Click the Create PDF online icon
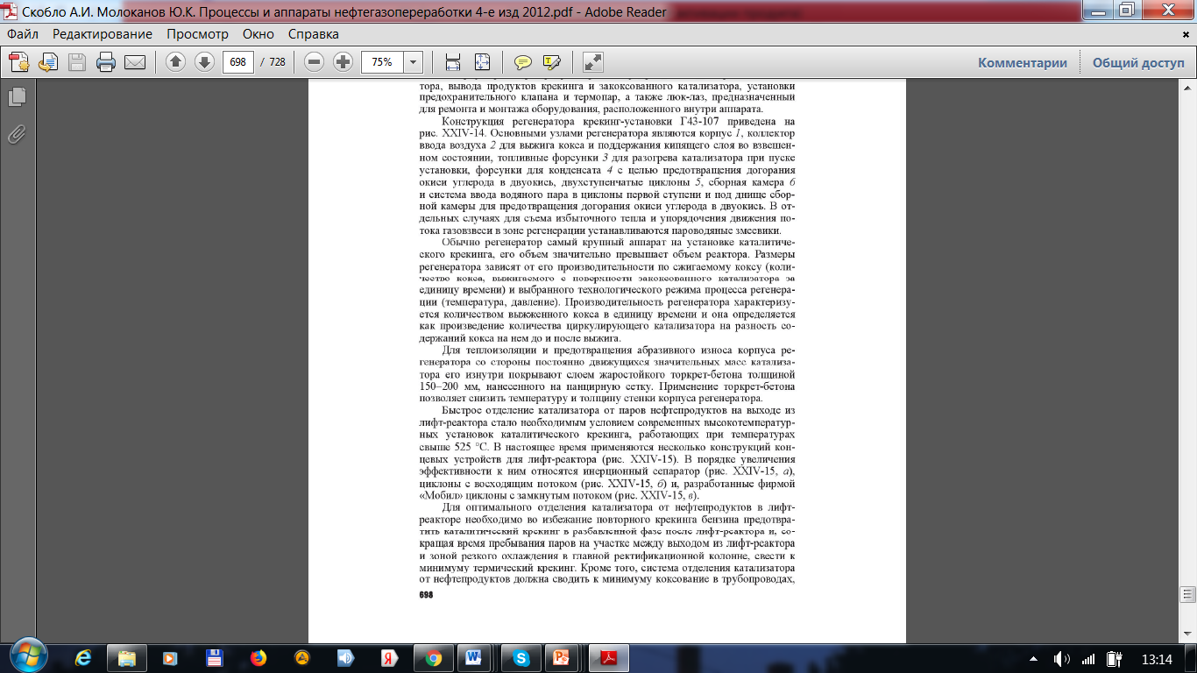This screenshot has height=673, width=1197. tap(19, 62)
